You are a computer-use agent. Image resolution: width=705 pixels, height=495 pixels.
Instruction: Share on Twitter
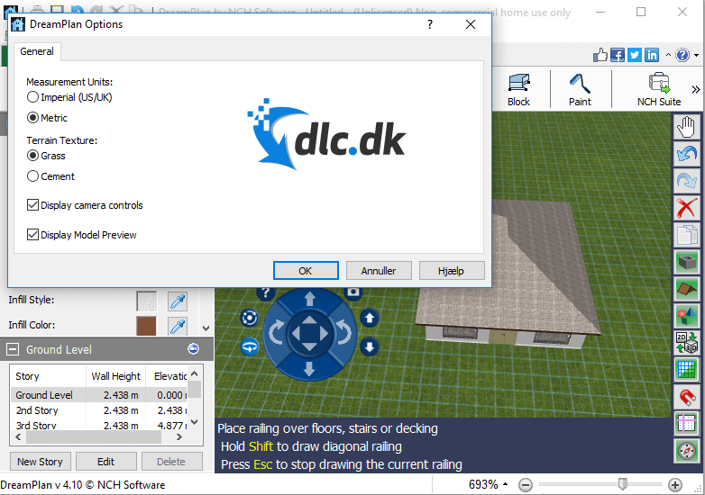[x=635, y=55]
